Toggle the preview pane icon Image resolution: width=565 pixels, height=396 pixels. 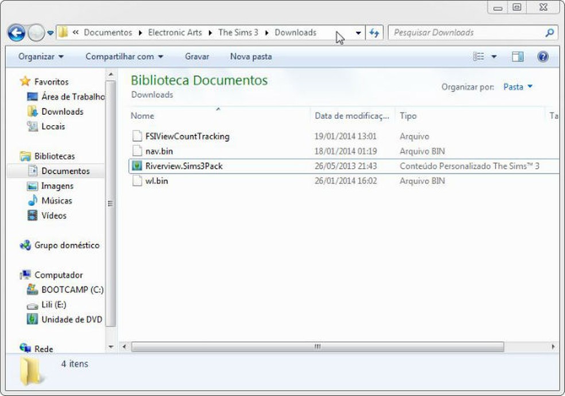(518, 56)
